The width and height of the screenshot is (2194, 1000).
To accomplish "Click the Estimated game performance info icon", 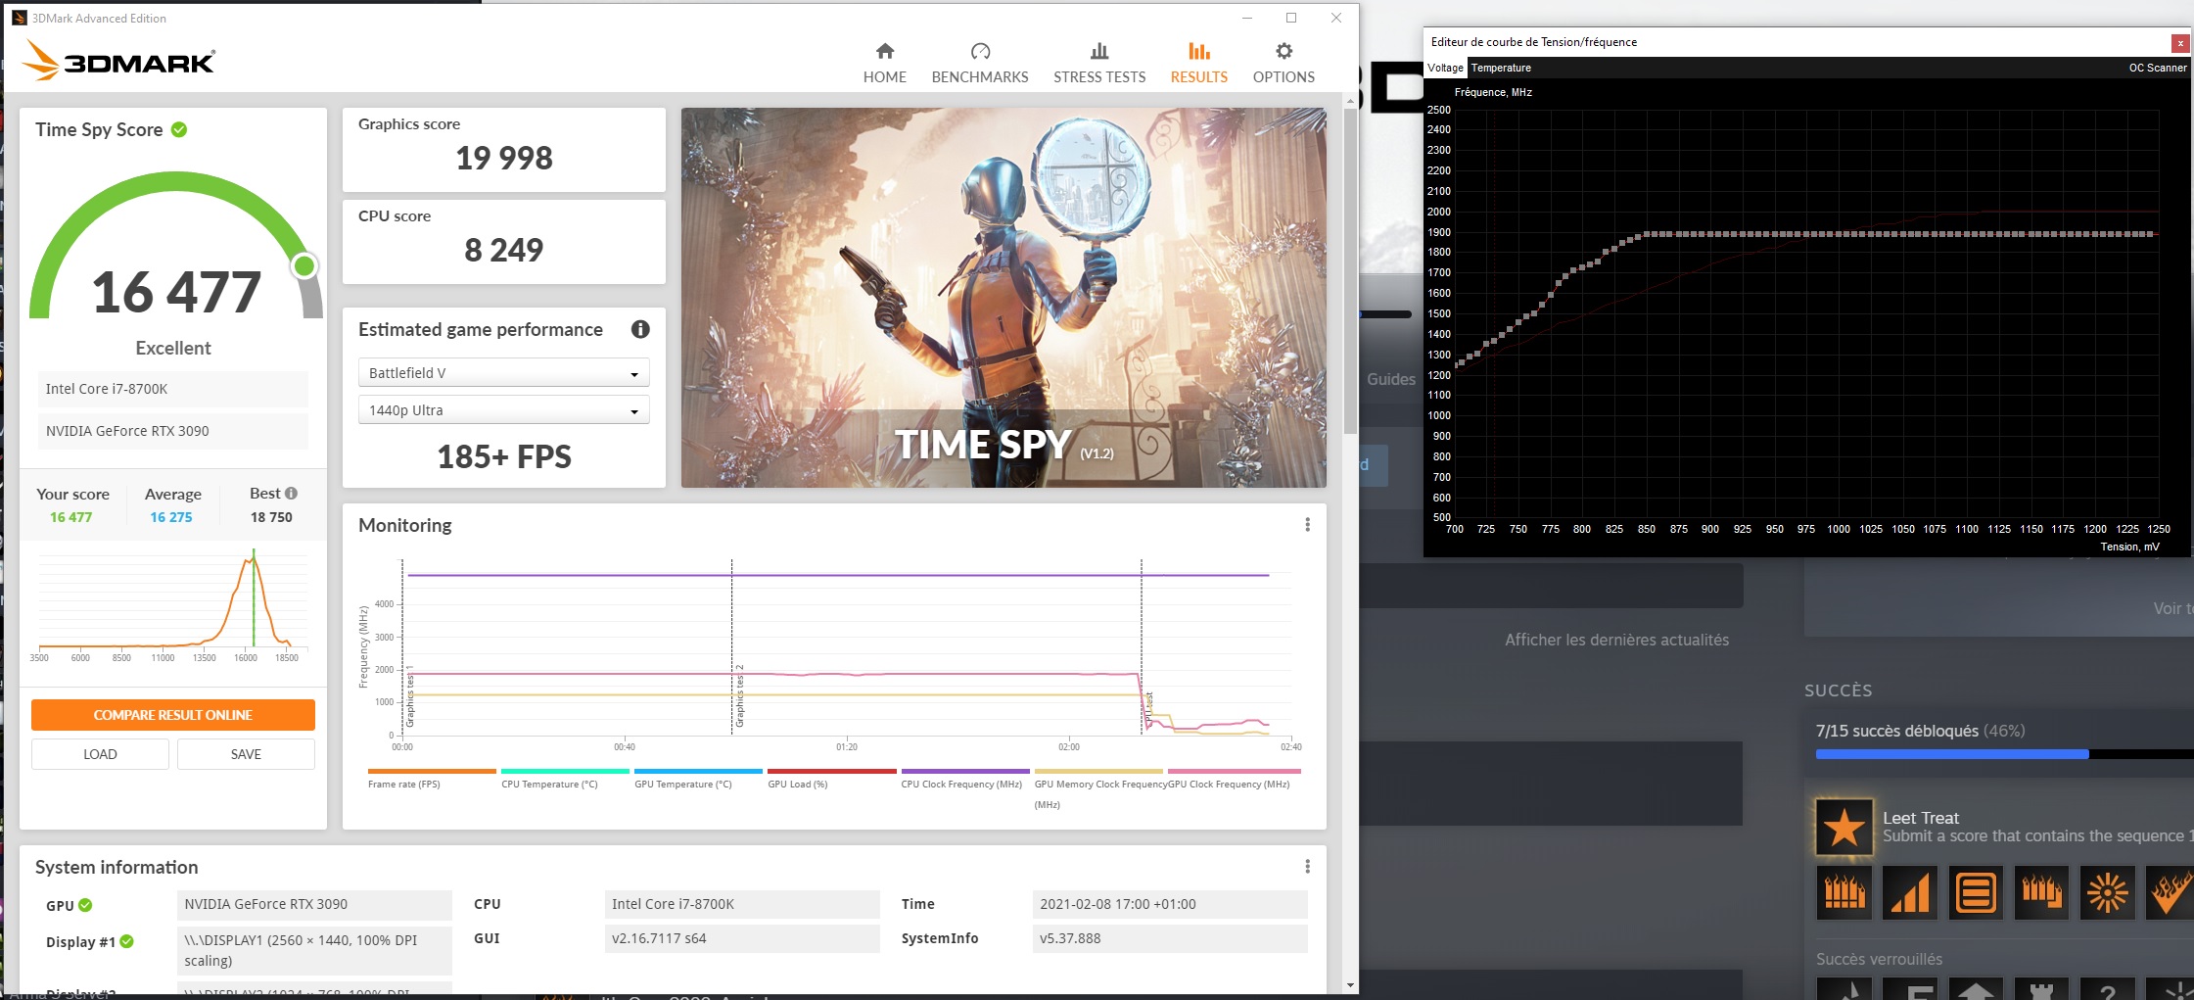I will [640, 330].
